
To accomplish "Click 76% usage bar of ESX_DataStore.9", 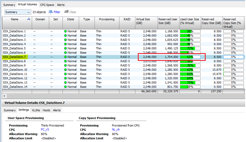I will click(x=190, y=65).
